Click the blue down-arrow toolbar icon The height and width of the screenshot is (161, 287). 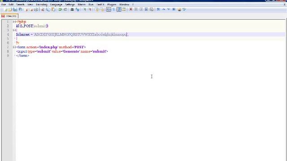point(169,9)
